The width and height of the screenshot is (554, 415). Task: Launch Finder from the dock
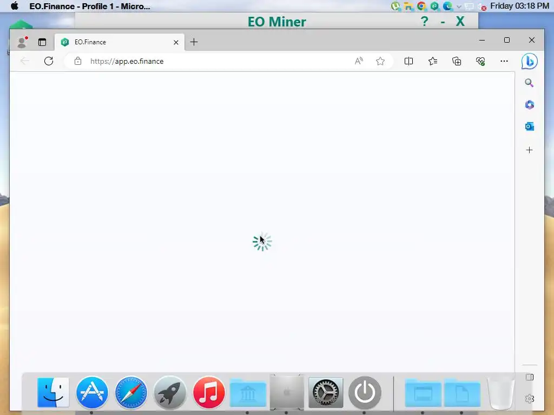click(53, 392)
